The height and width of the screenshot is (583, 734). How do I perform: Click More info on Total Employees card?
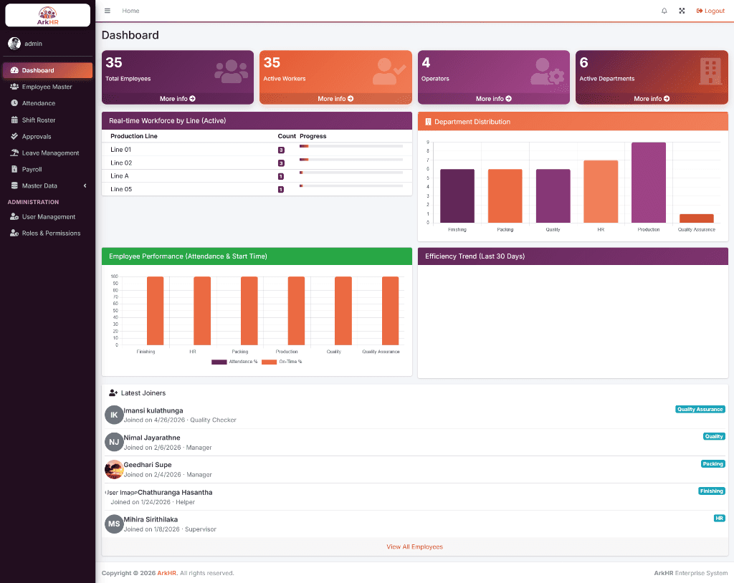(x=178, y=99)
